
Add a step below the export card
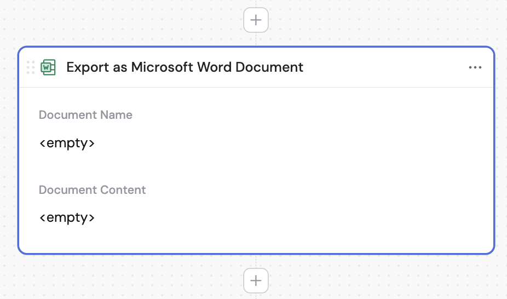256,280
